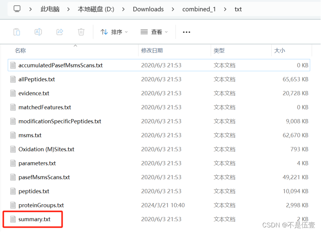Click the share icon in toolbar
Image resolution: width=321 pixels, height=232 pixels.
pos(60,32)
